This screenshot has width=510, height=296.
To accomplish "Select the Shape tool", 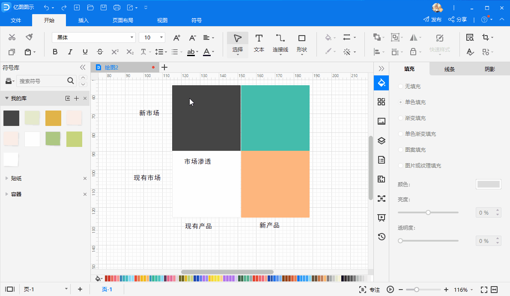I will [x=302, y=44].
